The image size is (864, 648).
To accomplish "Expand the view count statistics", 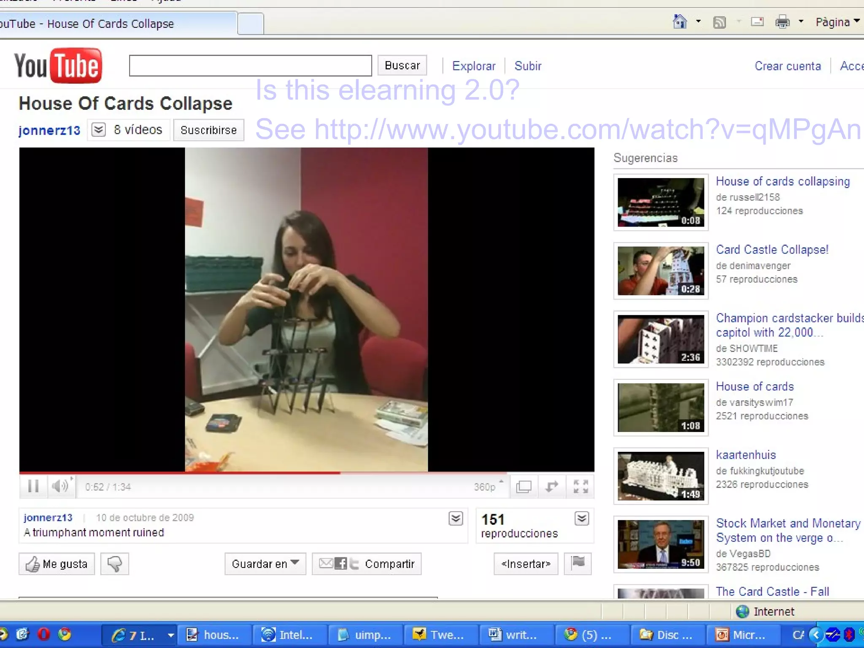I will pos(582,518).
